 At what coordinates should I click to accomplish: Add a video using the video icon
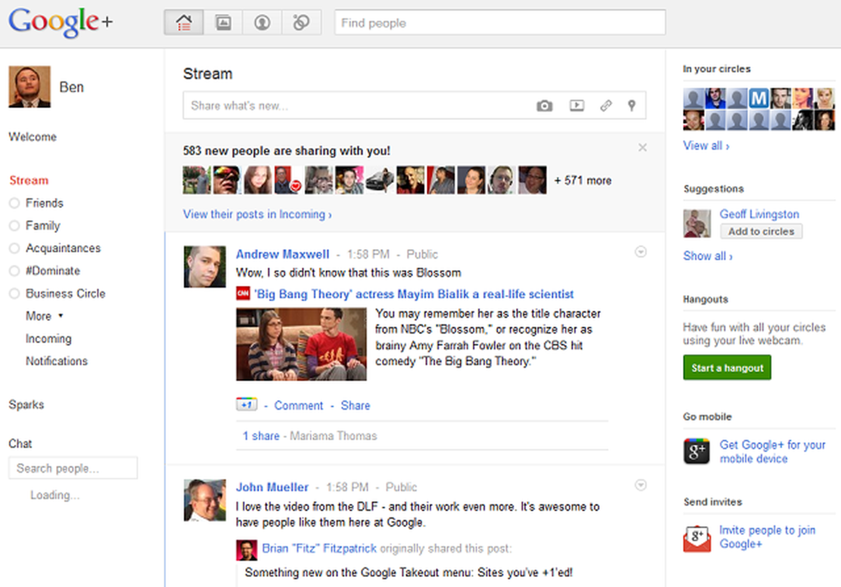pyautogui.click(x=576, y=106)
